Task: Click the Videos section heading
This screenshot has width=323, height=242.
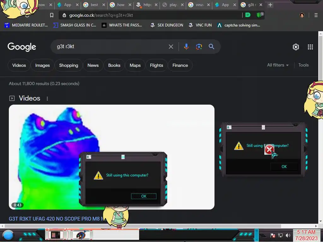Action: (x=29, y=98)
